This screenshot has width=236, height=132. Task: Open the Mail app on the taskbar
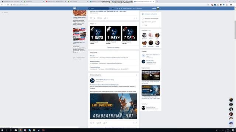(x=16, y=130)
